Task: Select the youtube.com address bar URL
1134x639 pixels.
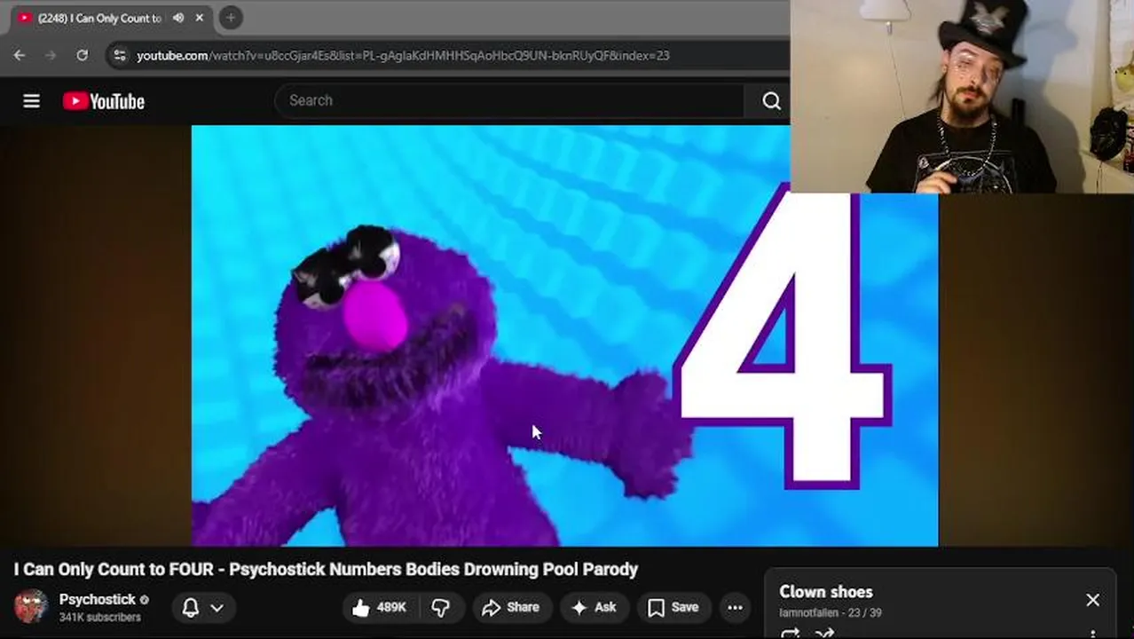Action: 403,55
